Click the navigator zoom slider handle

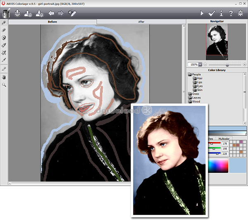point(227,65)
